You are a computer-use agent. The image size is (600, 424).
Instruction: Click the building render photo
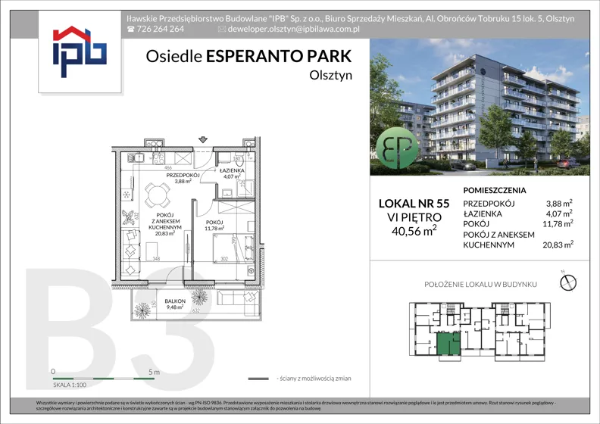(480, 107)
